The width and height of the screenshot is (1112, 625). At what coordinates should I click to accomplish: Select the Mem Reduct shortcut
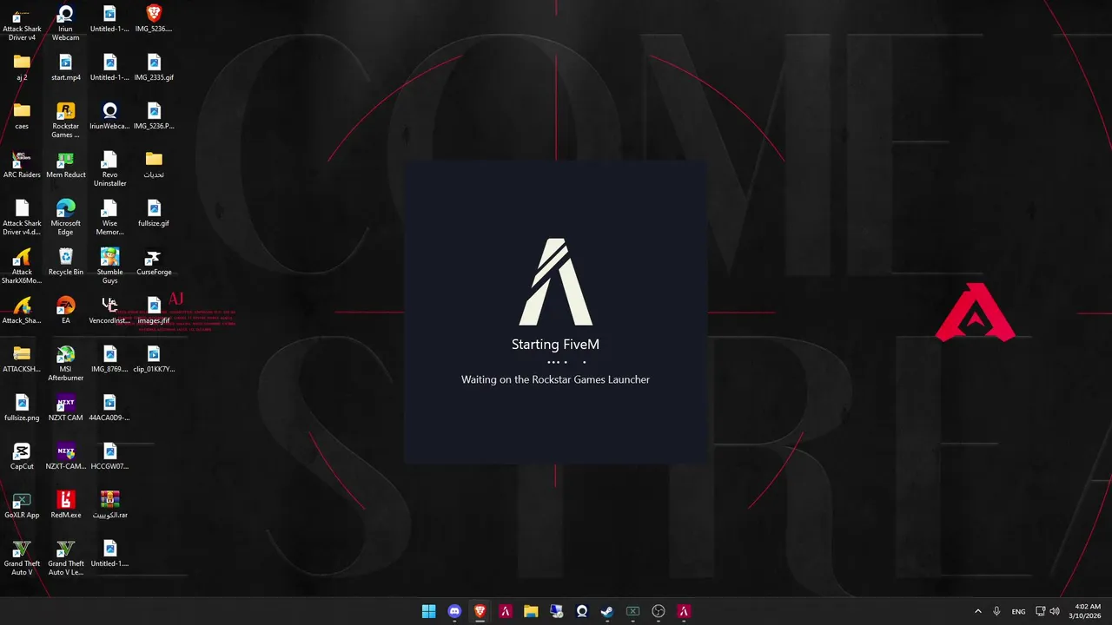click(65, 165)
